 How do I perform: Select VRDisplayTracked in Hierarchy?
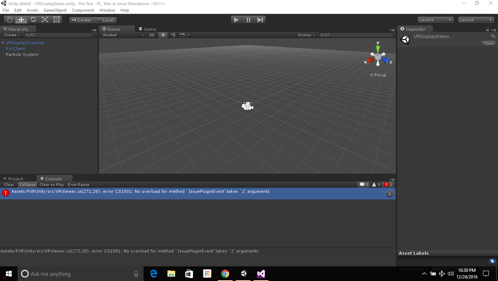tap(25, 43)
